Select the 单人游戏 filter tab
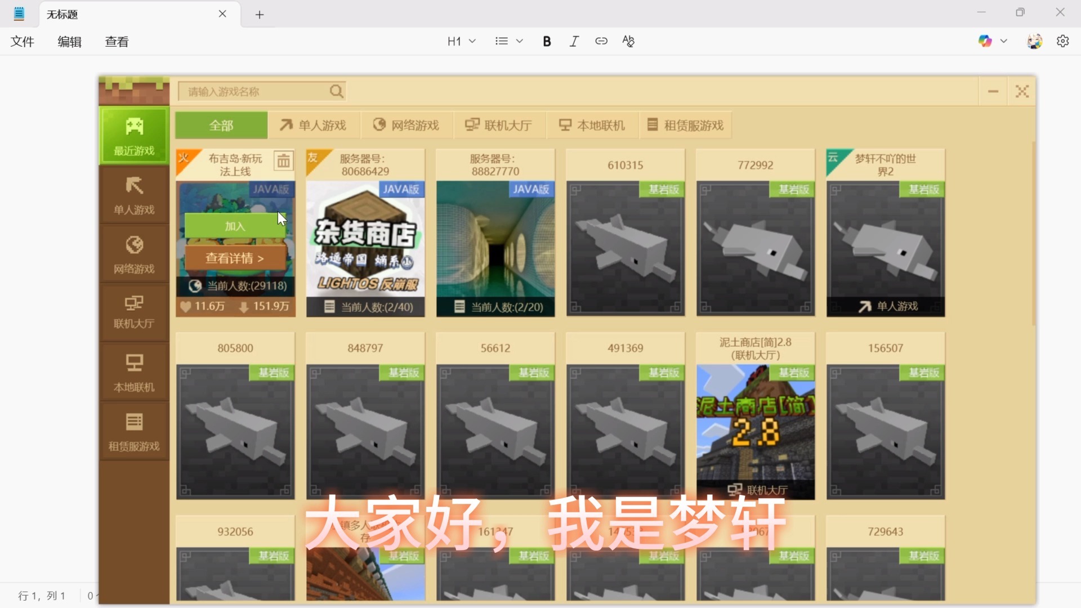Screen dimensions: 1081x608 tap(314, 125)
